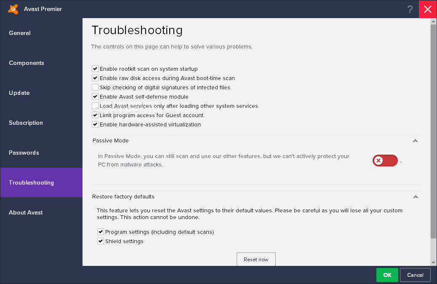The image size is (437, 284).
Task: Click the Passive Mode section title
Action: 111,141
